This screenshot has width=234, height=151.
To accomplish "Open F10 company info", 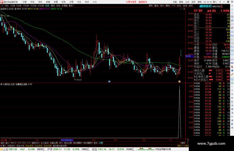I will tap(173, 6).
